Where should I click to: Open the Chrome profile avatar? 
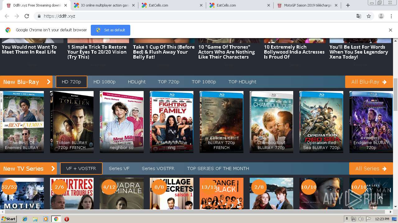click(381, 16)
